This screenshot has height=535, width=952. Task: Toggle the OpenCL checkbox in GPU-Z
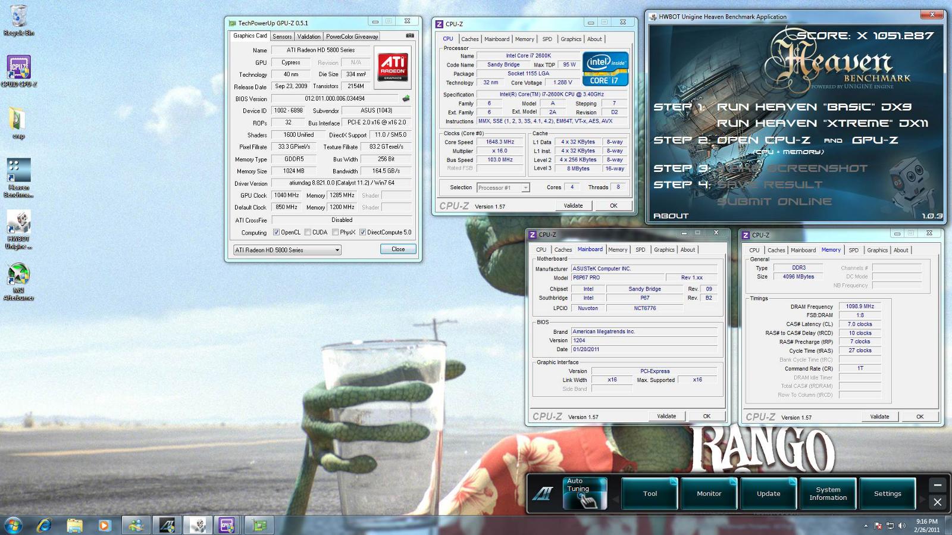click(276, 233)
